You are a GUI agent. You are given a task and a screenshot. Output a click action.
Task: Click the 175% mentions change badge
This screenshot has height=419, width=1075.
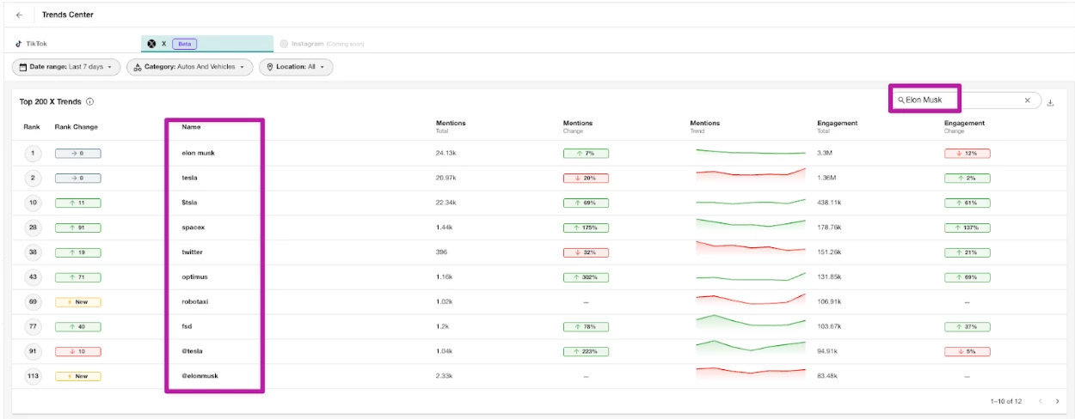point(586,228)
